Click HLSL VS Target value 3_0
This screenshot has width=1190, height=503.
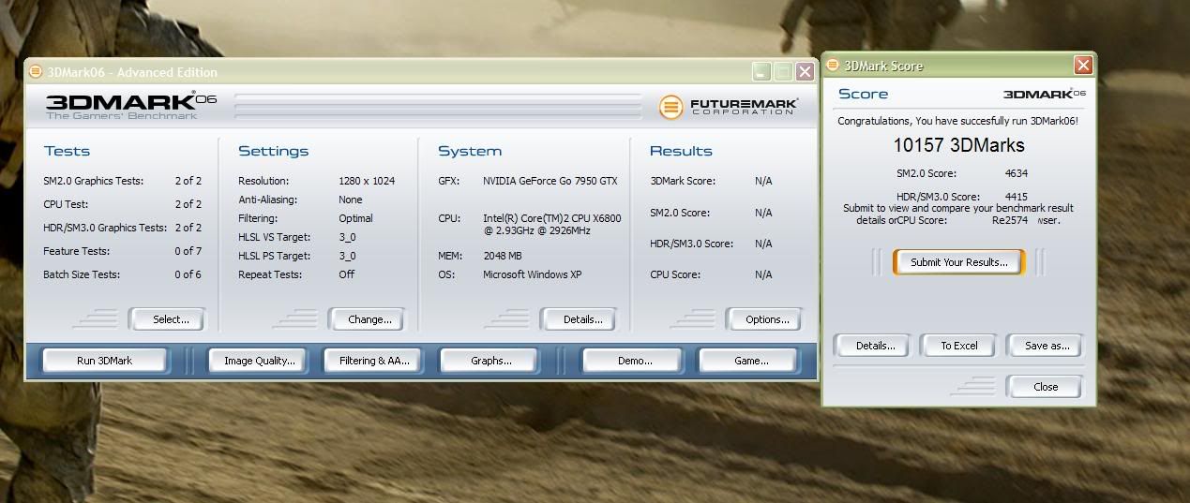(347, 237)
